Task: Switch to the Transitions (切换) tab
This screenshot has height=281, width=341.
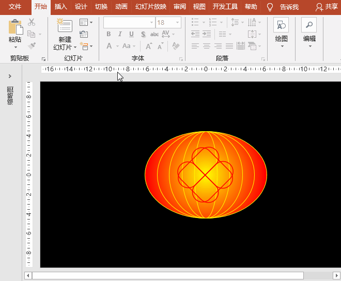Action: click(x=101, y=7)
